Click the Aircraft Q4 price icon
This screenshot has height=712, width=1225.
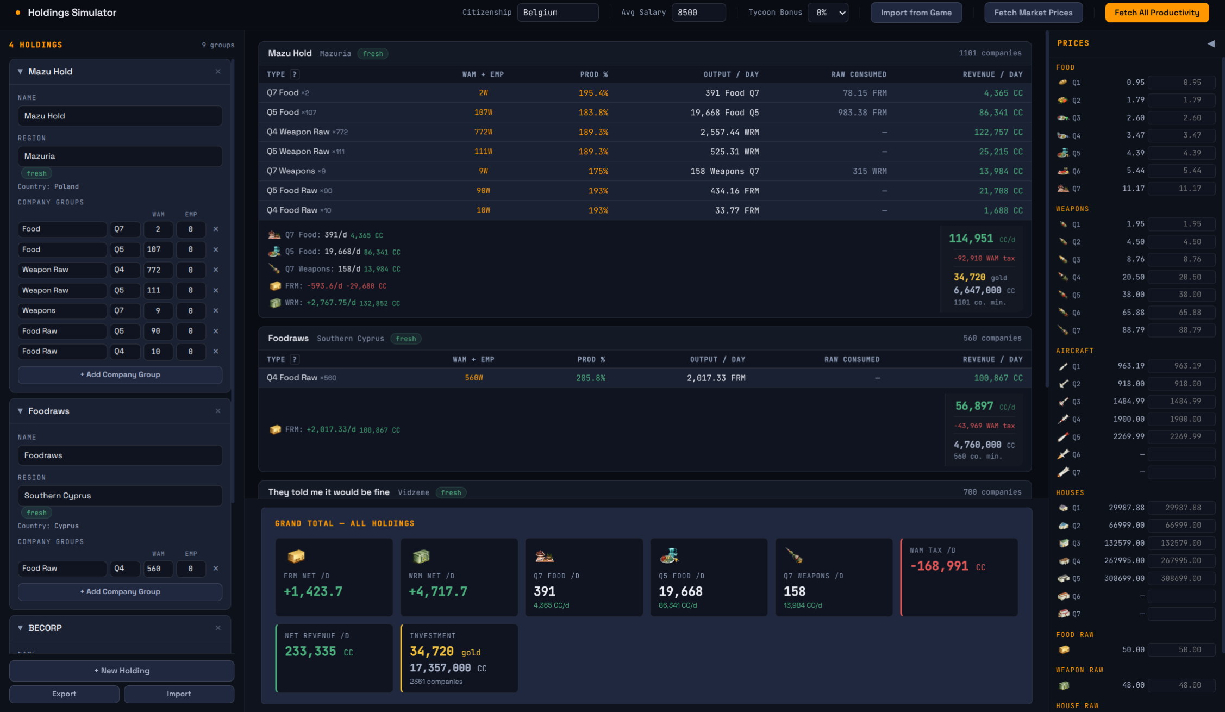pyautogui.click(x=1062, y=419)
